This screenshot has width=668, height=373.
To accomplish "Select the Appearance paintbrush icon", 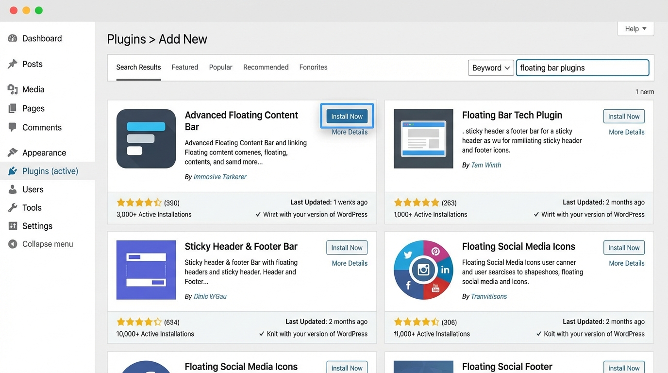I will click(x=12, y=153).
